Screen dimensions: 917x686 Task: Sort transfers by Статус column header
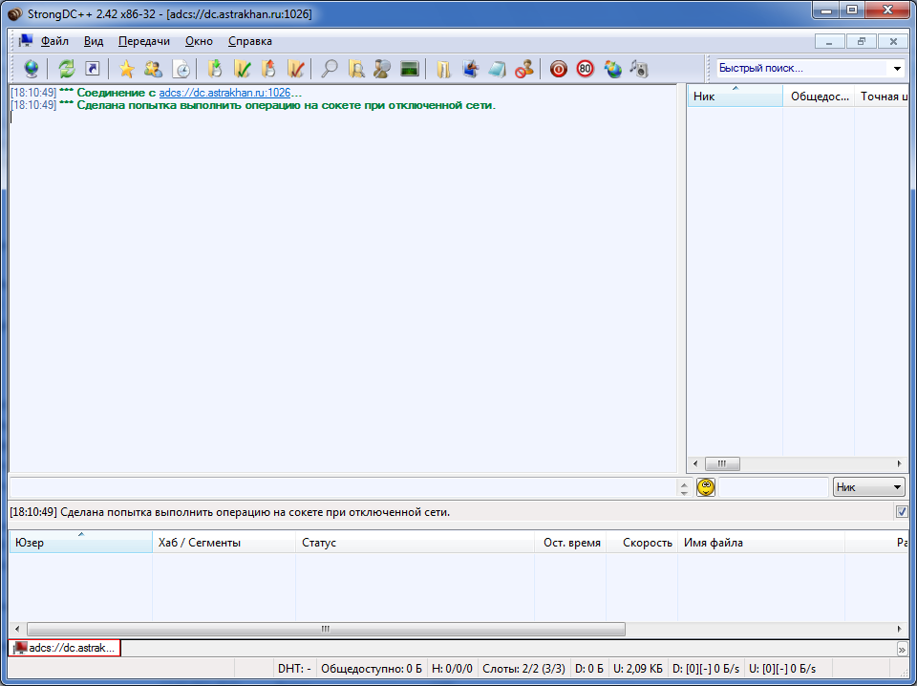[416, 542]
